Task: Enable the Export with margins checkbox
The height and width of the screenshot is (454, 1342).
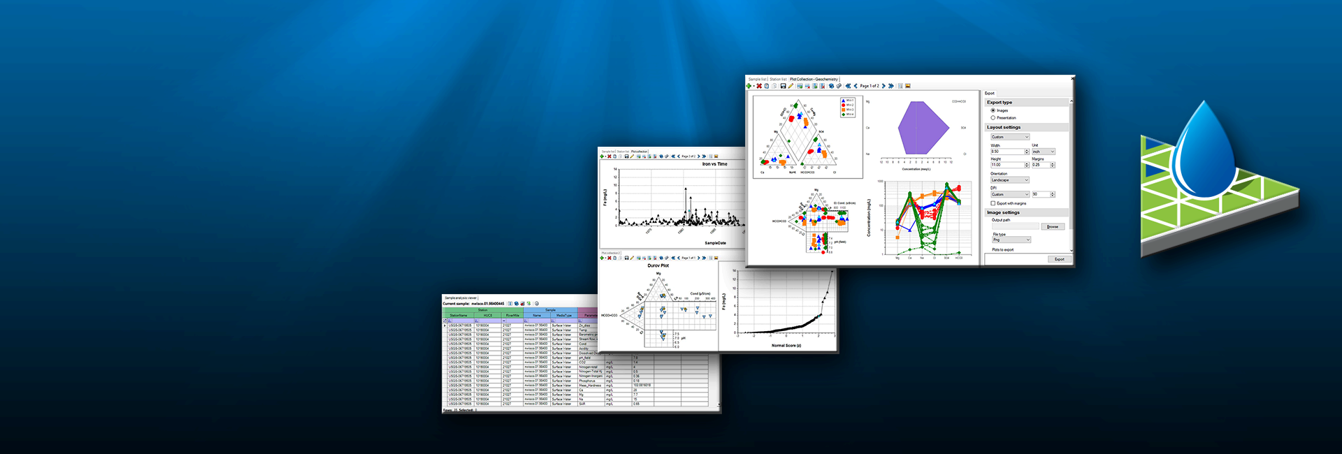Action: (993, 203)
